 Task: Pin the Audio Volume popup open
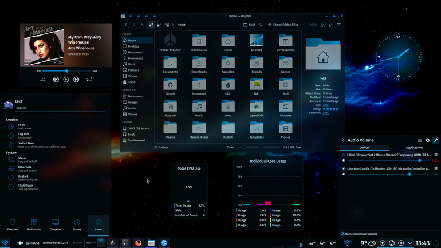(435, 140)
